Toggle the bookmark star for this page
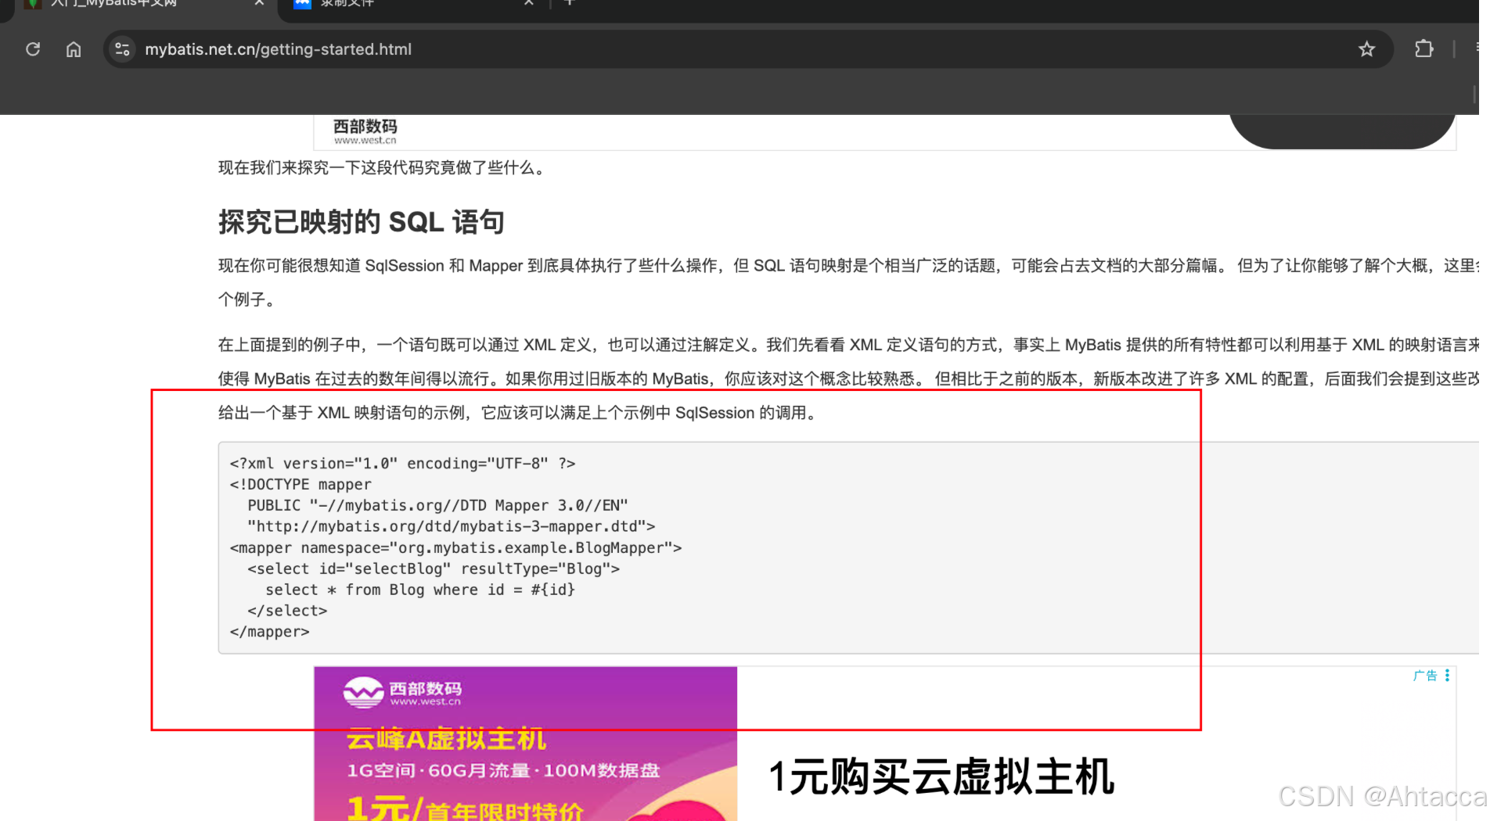Screen dimensions: 1490x821 pyautogui.click(x=1366, y=48)
